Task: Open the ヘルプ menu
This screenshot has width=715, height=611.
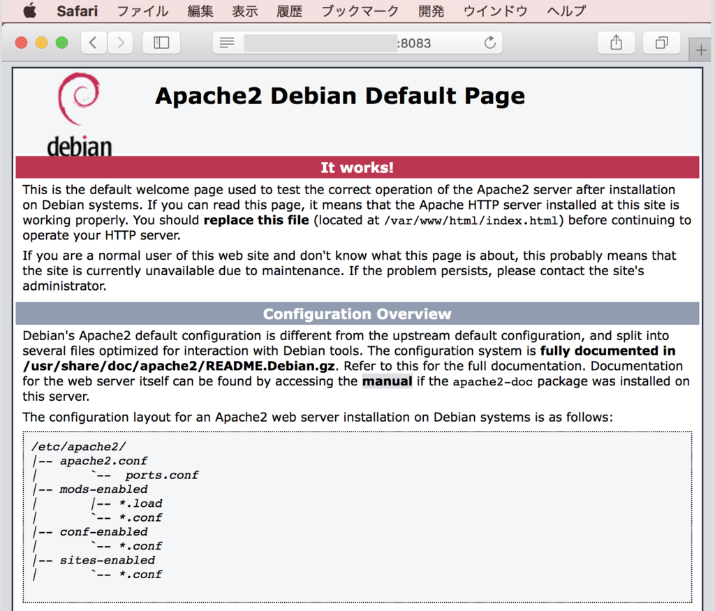Action: click(566, 10)
